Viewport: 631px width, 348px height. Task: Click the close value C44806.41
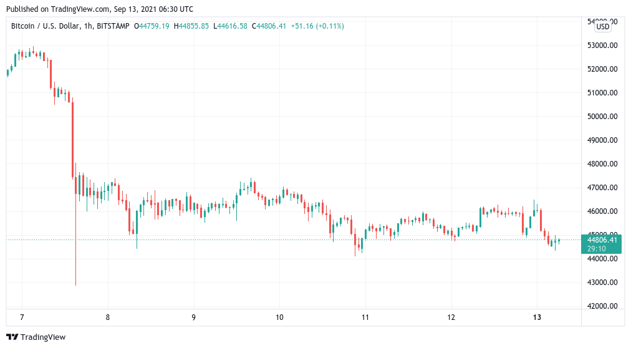[269, 26]
